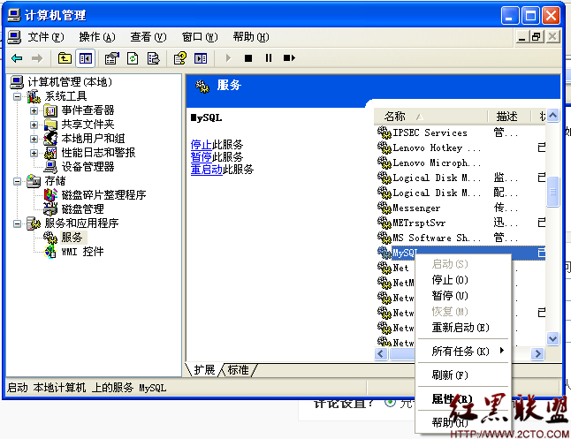This screenshot has width=571, height=439.
Task: Choose 重新启动(E) in context menu
Action: pos(463,327)
